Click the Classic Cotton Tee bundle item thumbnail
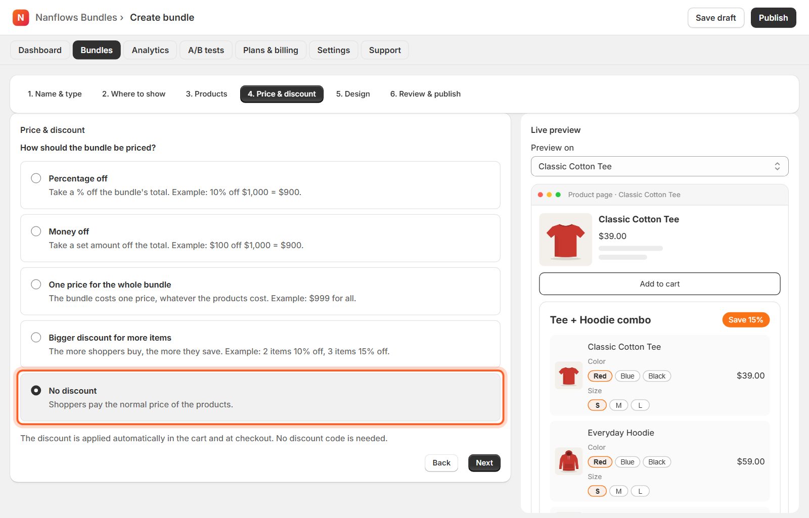Screen dimensions: 809x518 click(x=569, y=375)
